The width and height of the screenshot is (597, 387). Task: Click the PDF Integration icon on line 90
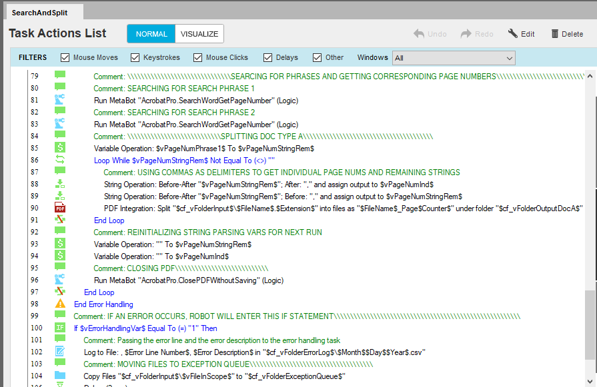pyautogui.click(x=60, y=208)
